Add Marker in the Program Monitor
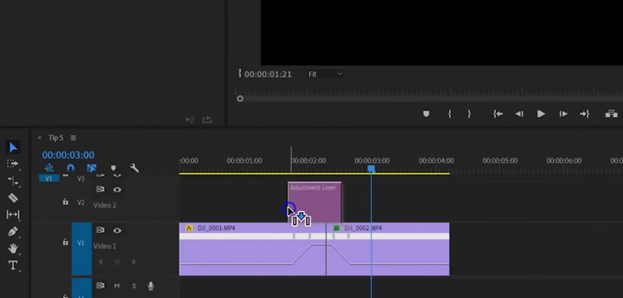 point(426,114)
